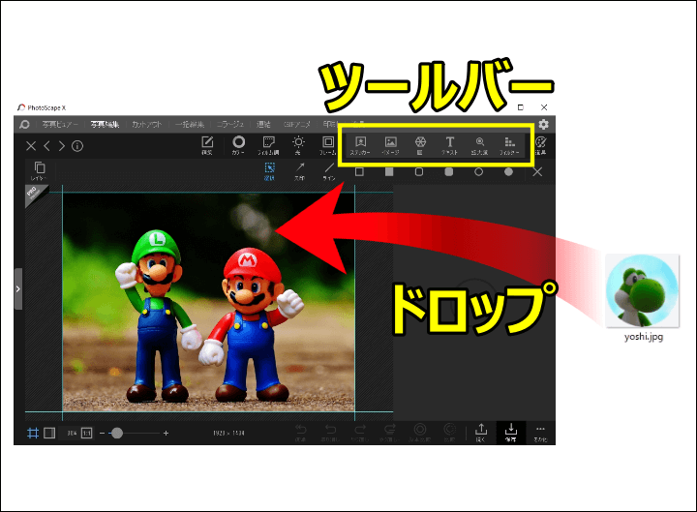Choose the outlined square shape

pyautogui.click(x=359, y=171)
